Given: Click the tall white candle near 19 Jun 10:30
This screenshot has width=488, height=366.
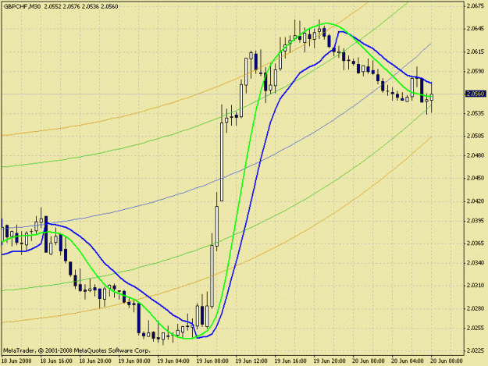Looking at the screenshot, I should tap(222, 162).
